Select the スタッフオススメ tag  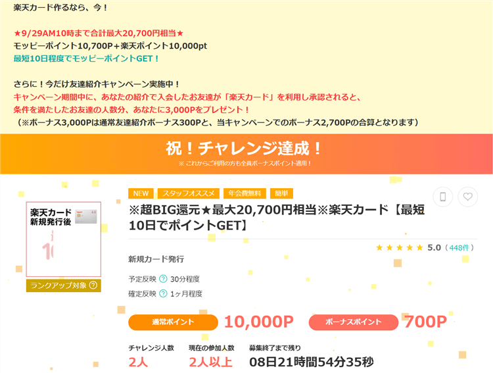188,193
